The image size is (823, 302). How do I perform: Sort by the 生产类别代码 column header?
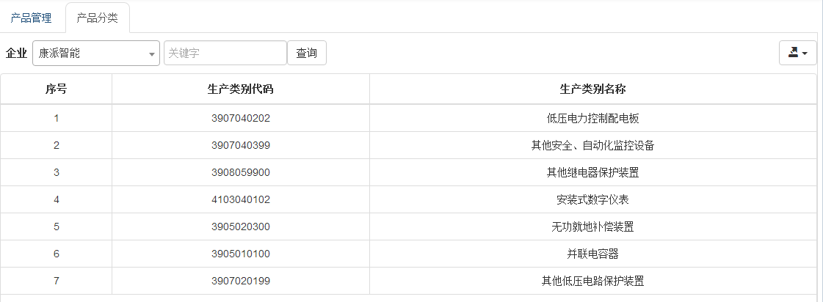pyautogui.click(x=241, y=89)
